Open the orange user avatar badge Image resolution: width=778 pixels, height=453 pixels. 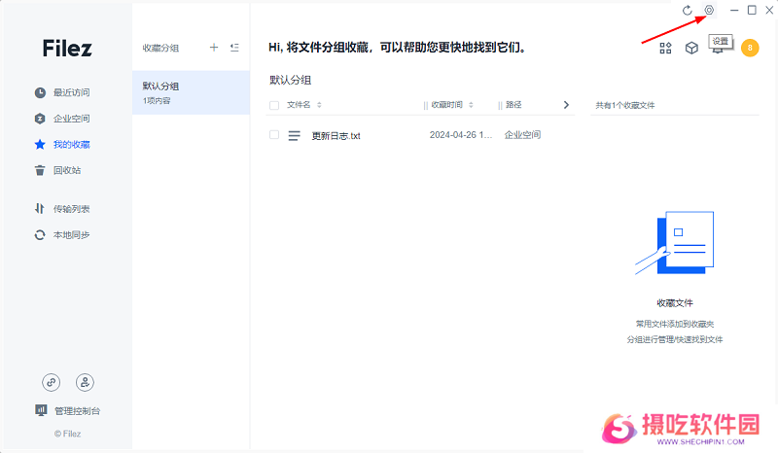click(750, 49)
